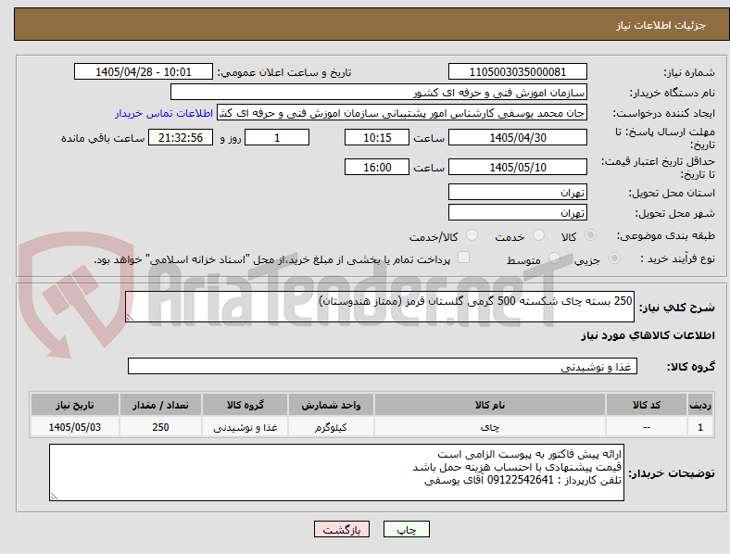This screenshot has width=730, height=554.
Task: Click the price validity time 16:00
Action: point(377,167)
